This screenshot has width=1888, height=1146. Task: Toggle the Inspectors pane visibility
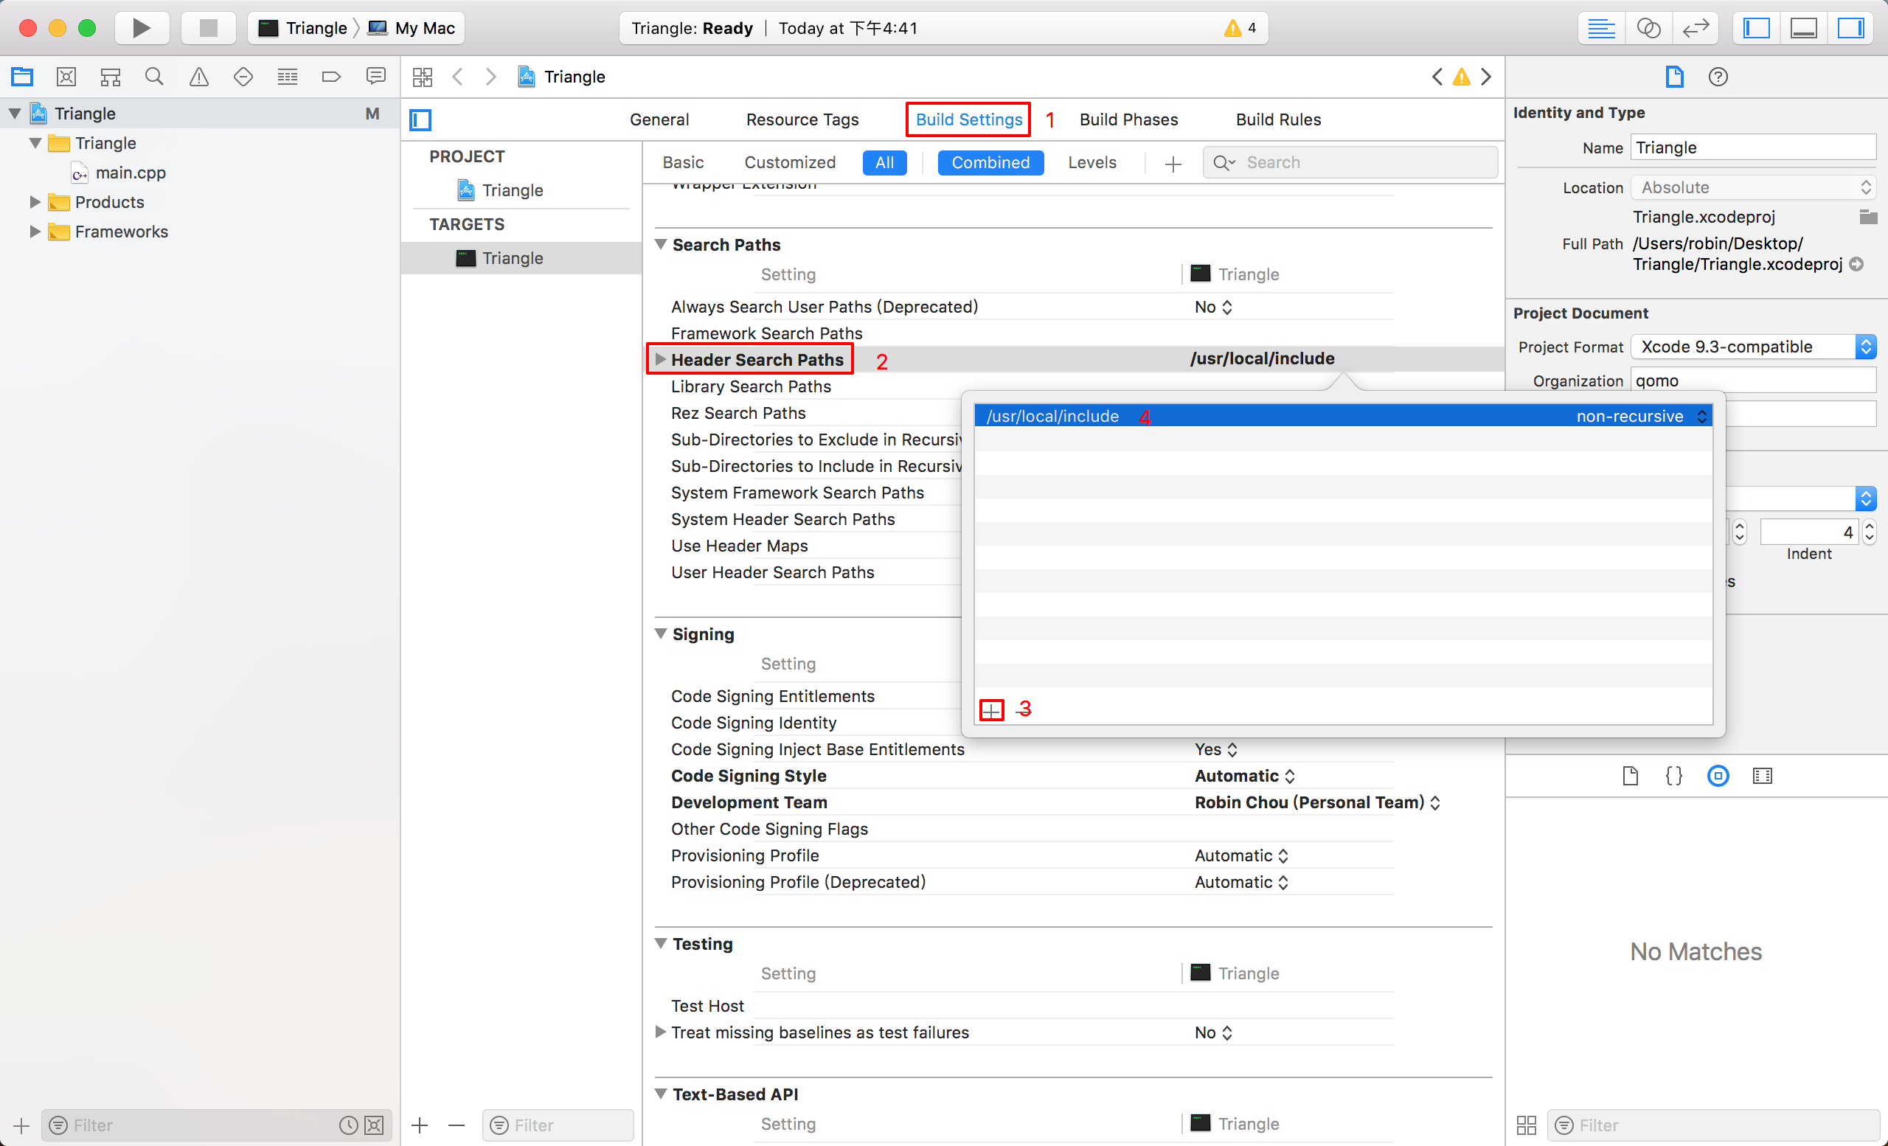[x=1850, y=28]
